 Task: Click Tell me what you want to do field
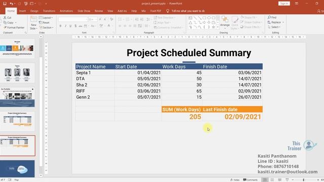[x=188, y=11]
